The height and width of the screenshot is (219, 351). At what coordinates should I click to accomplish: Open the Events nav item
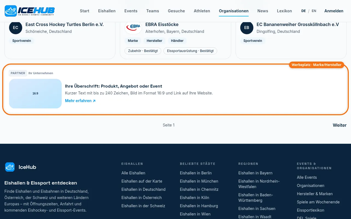click(131, 11)
